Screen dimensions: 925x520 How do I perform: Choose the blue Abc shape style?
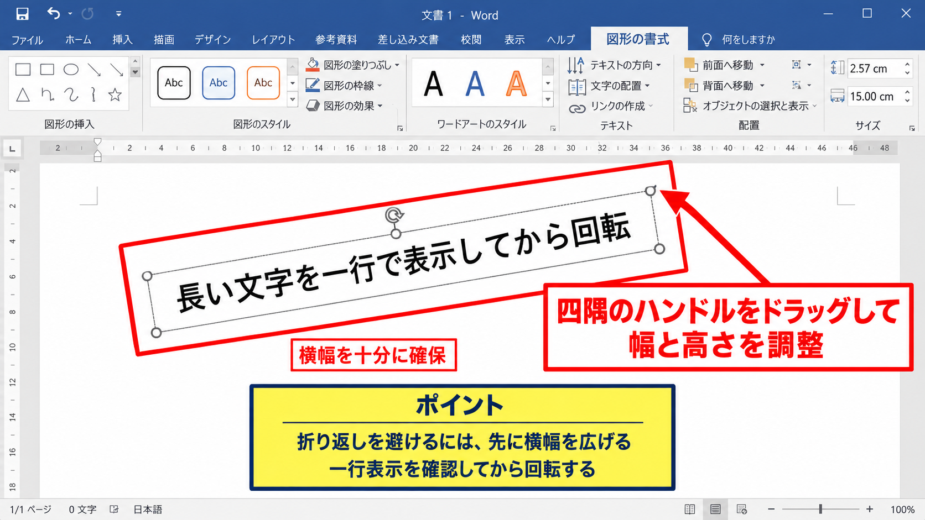tap(219, 82)
